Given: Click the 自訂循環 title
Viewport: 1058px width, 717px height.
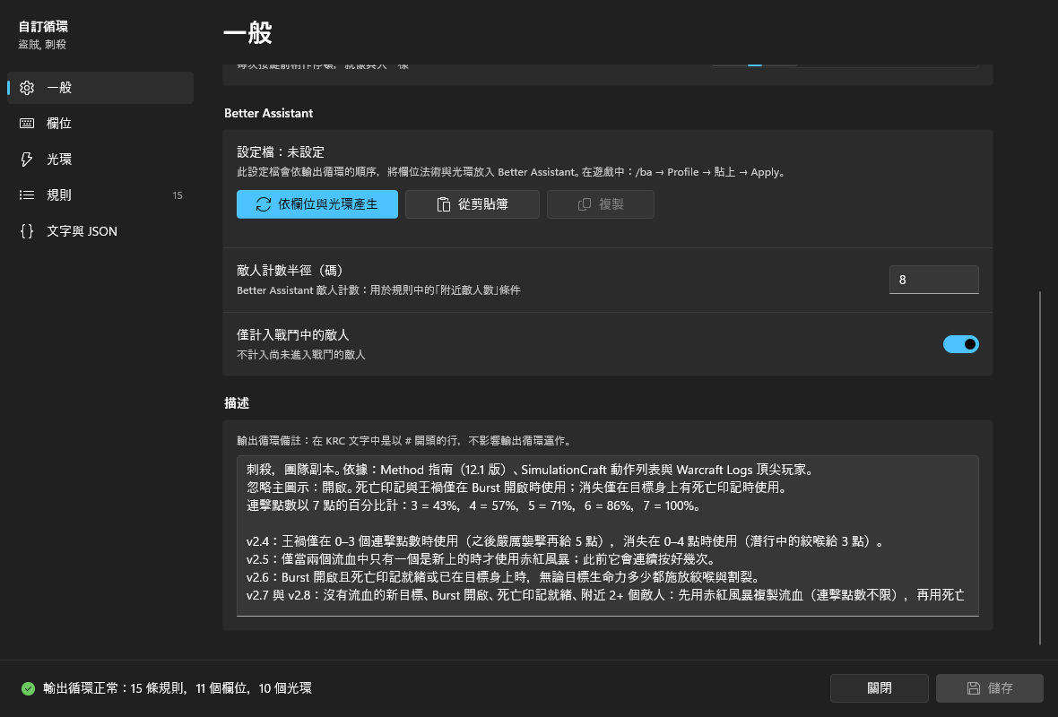Looking at the screenshot, I should 43,26.
